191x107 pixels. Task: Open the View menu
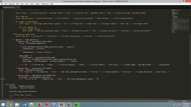(22, 4)
